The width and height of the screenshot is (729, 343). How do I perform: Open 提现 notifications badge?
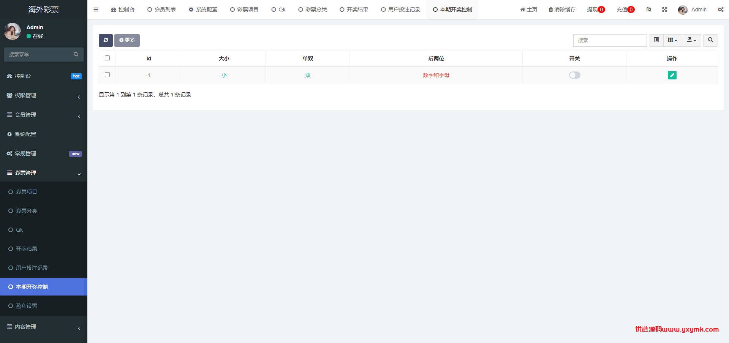(596, 9)
